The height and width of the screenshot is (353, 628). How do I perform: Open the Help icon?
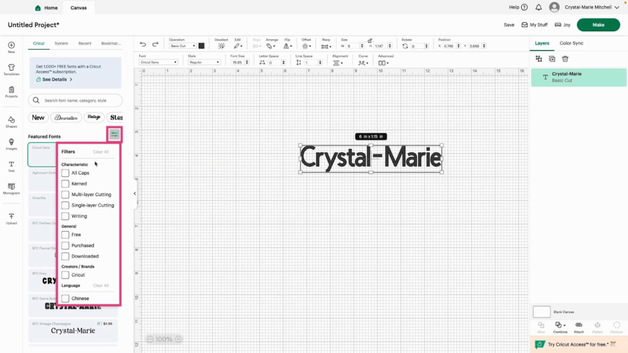pos(524,7)
